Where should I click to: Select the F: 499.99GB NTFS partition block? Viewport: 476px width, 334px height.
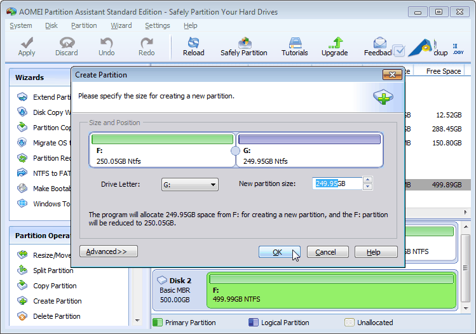pyautogui.click(x=332, y=290)
